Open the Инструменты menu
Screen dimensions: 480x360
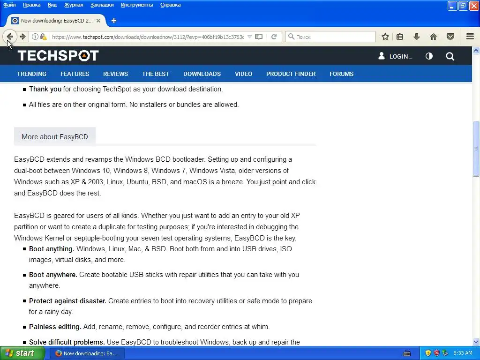click(137, 5)
